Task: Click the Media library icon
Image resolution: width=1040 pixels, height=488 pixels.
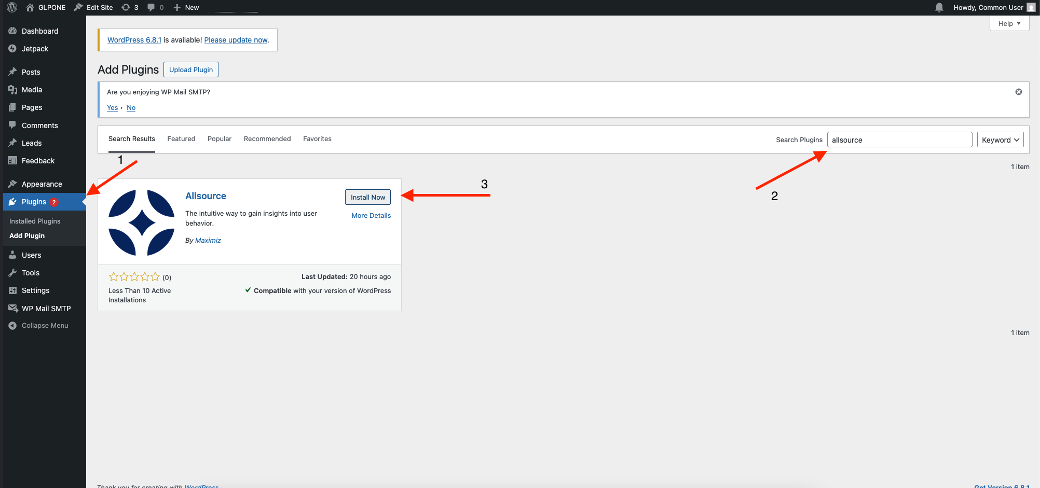Action: [12, 90]
